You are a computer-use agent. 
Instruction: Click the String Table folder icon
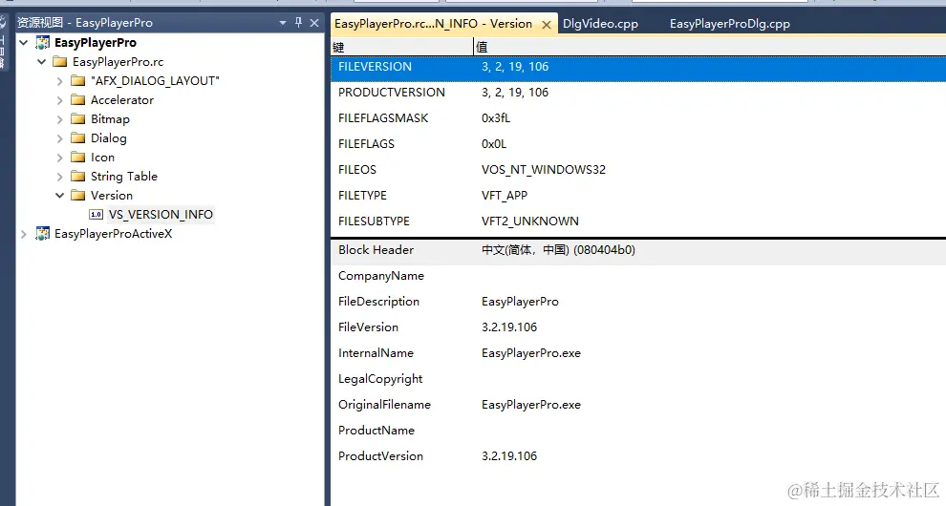pyautogui.click(x=77, y=176)
